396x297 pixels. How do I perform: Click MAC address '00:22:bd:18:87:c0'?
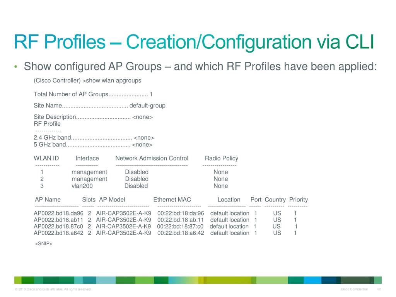[180, 226]
